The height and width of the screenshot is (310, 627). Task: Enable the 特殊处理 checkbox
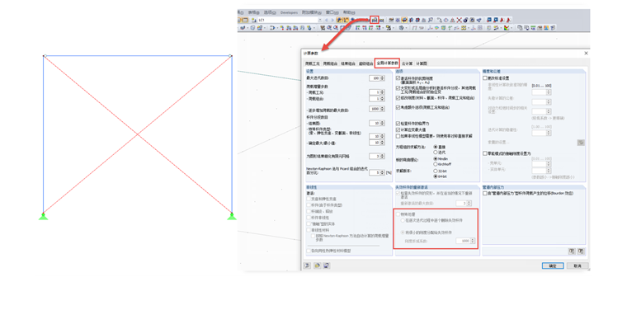(398, 214)
